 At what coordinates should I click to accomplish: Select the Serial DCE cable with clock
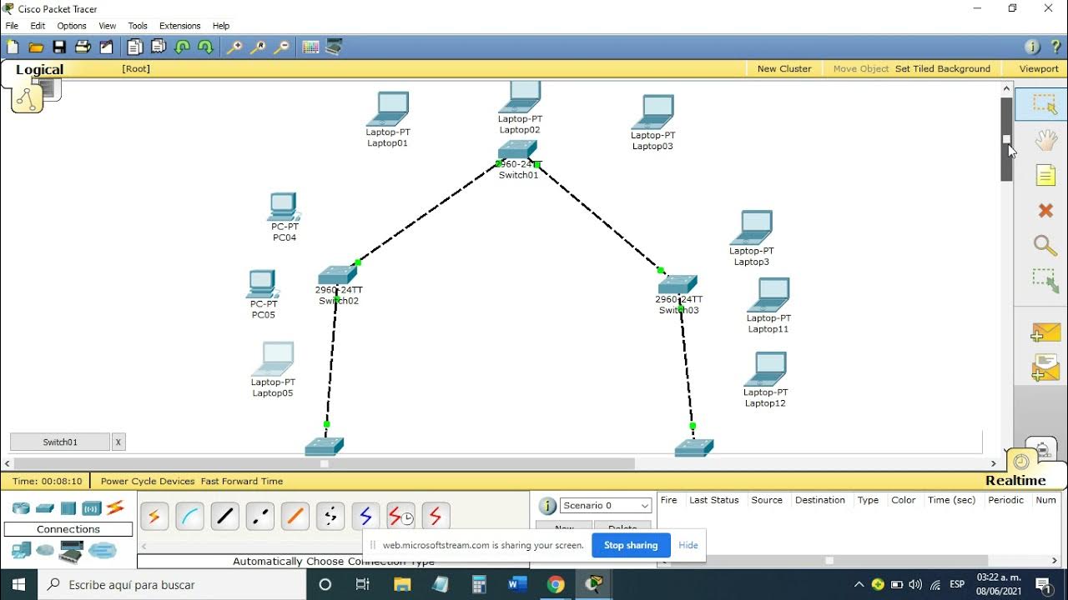pyautogui.click(x=400, y=517)
